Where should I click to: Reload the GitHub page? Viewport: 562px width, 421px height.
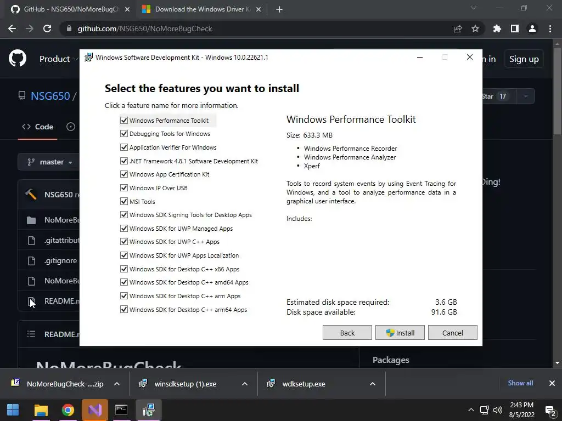pyautogui.click(x=47, y=29)
